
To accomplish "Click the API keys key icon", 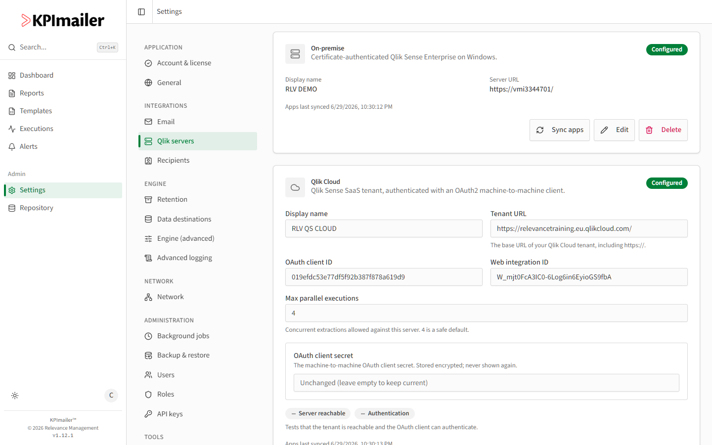I will (148, 414).
